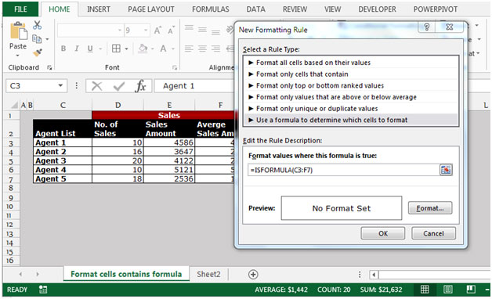Screen dimensions: 492x299
Task: Switch to Page Break Preview icon
Action: tap(471, 290)
